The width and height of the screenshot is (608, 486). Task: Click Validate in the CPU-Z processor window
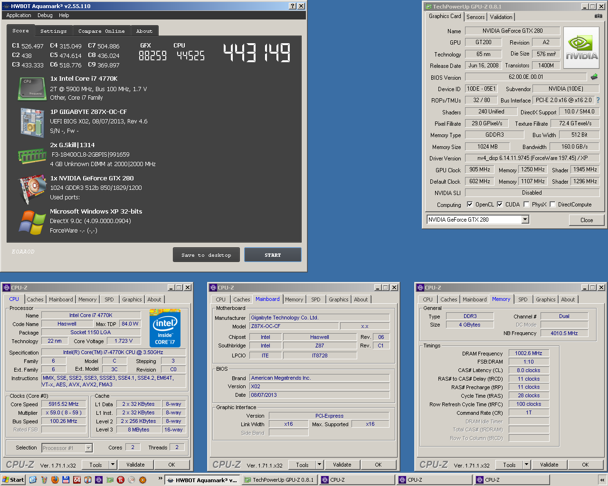tap(135, 465)
